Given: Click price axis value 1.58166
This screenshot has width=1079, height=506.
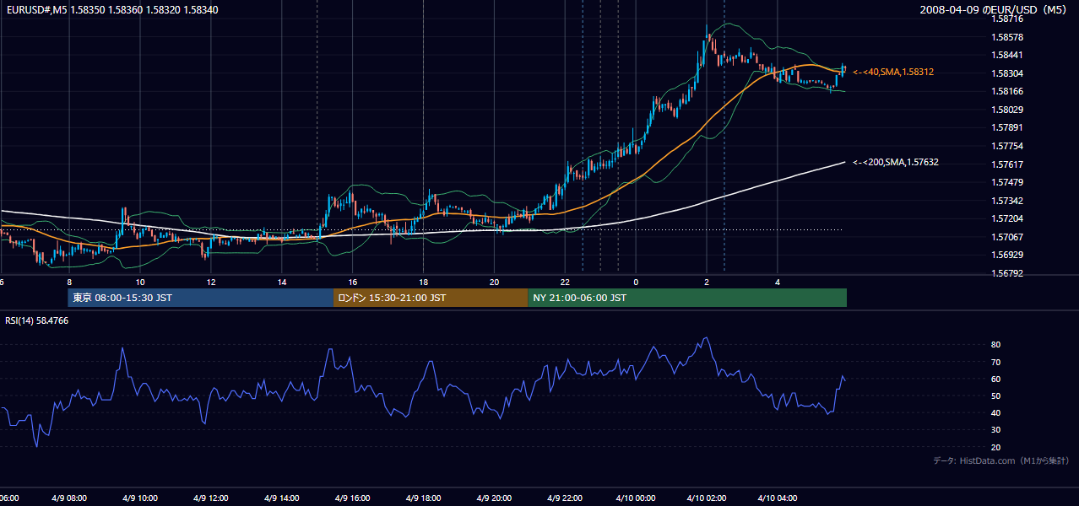Looking at the screenshot, I should tap(1008, 91).
